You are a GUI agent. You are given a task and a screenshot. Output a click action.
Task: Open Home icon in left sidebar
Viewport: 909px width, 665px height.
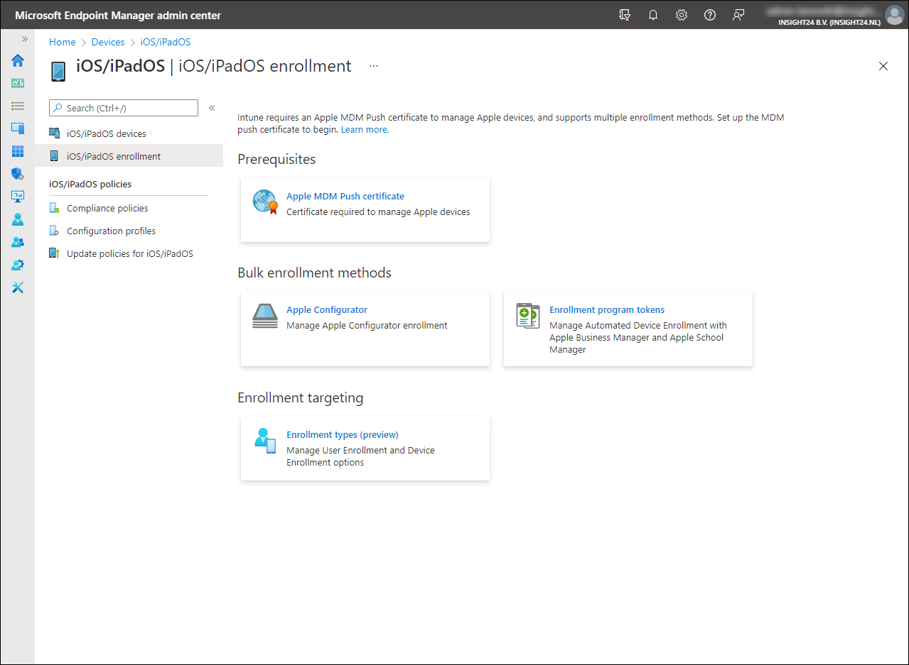coord(18,60)
